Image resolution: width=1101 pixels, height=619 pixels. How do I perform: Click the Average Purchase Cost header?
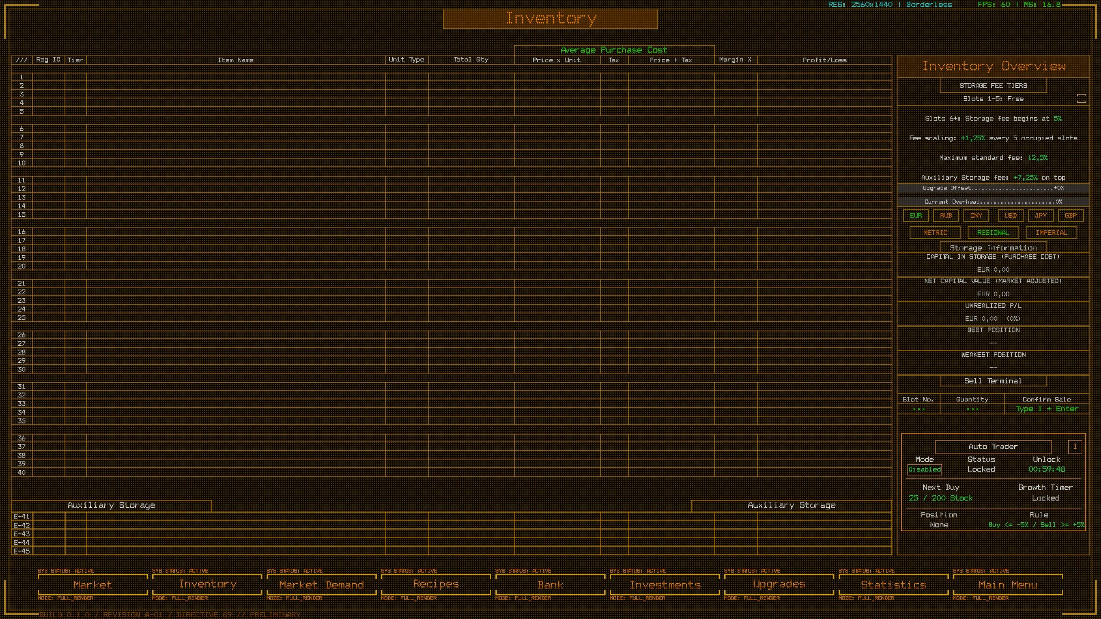pyautogui.click(x=614, y=50)
